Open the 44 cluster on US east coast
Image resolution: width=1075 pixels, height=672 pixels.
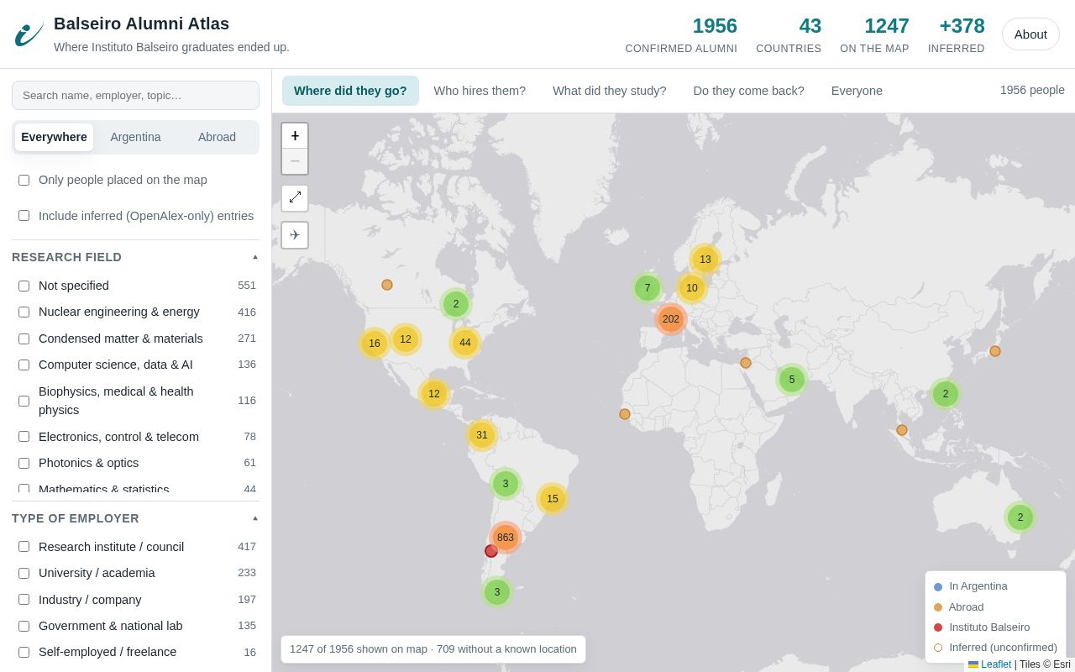(465, 343)
